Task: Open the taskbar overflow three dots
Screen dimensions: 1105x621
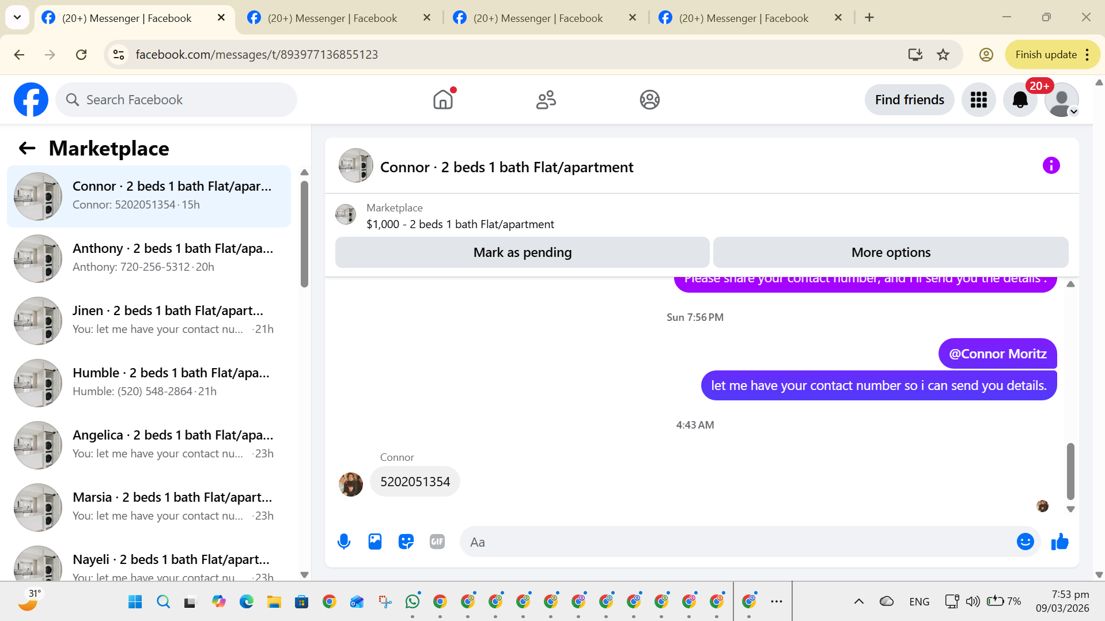Action: [x=777, y=601]
